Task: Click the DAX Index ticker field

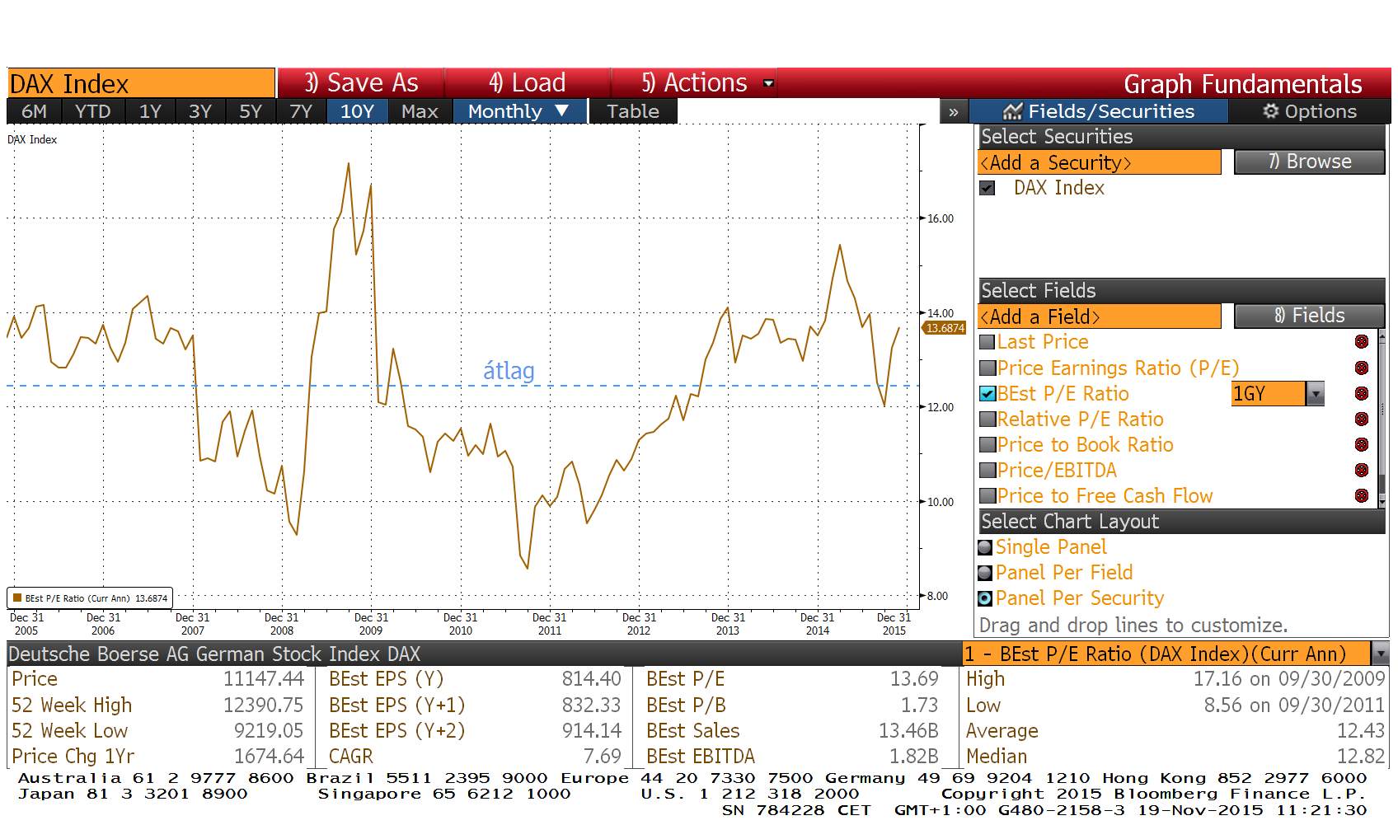Action: point(141,83)
